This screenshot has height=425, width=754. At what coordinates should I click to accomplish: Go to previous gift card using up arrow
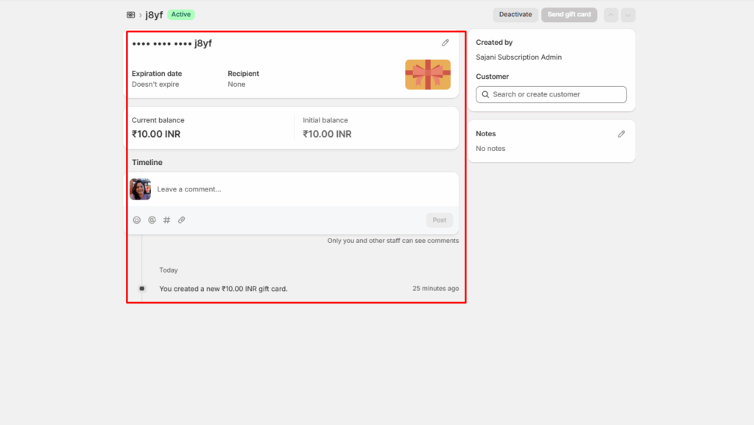click(611, 15)
